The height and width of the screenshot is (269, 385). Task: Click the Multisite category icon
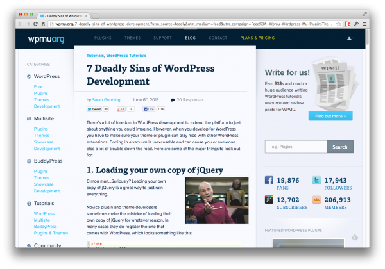point(29,119)
